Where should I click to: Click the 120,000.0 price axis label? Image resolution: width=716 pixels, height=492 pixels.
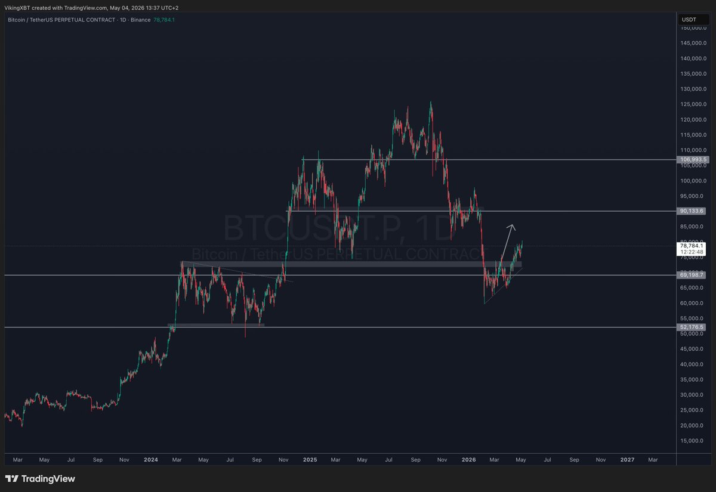click(x=694, y=119)
